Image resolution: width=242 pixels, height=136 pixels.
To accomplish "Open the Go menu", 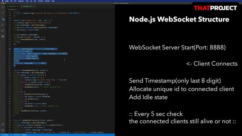I will (31, 1).
